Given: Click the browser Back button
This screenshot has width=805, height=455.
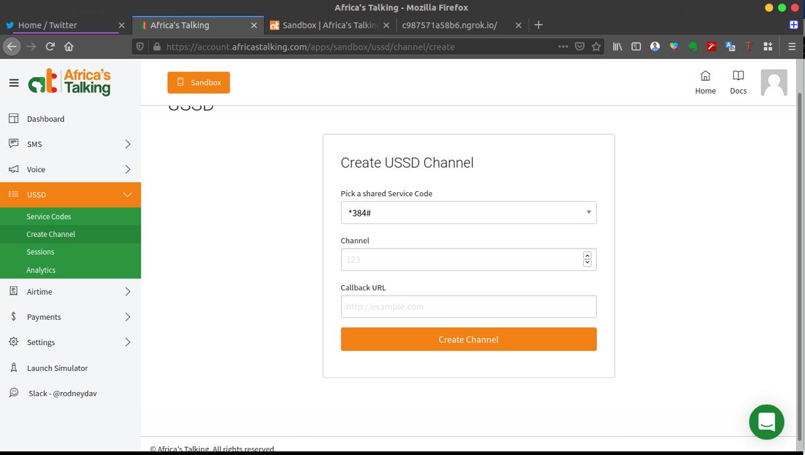Looking at the screenshot, I should [11, 47].
